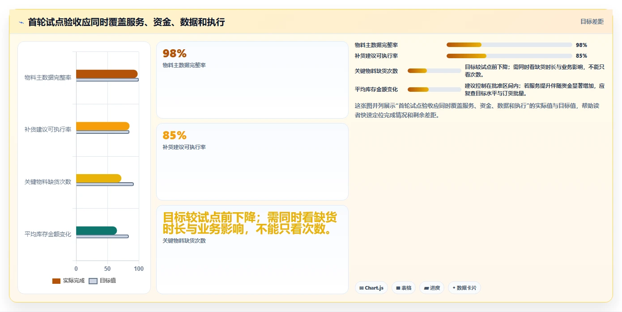The width and height of the screenshot is (622, 312).
Task: Click the 平均库存金额变化 short progress bar
Action: [434, 90]
